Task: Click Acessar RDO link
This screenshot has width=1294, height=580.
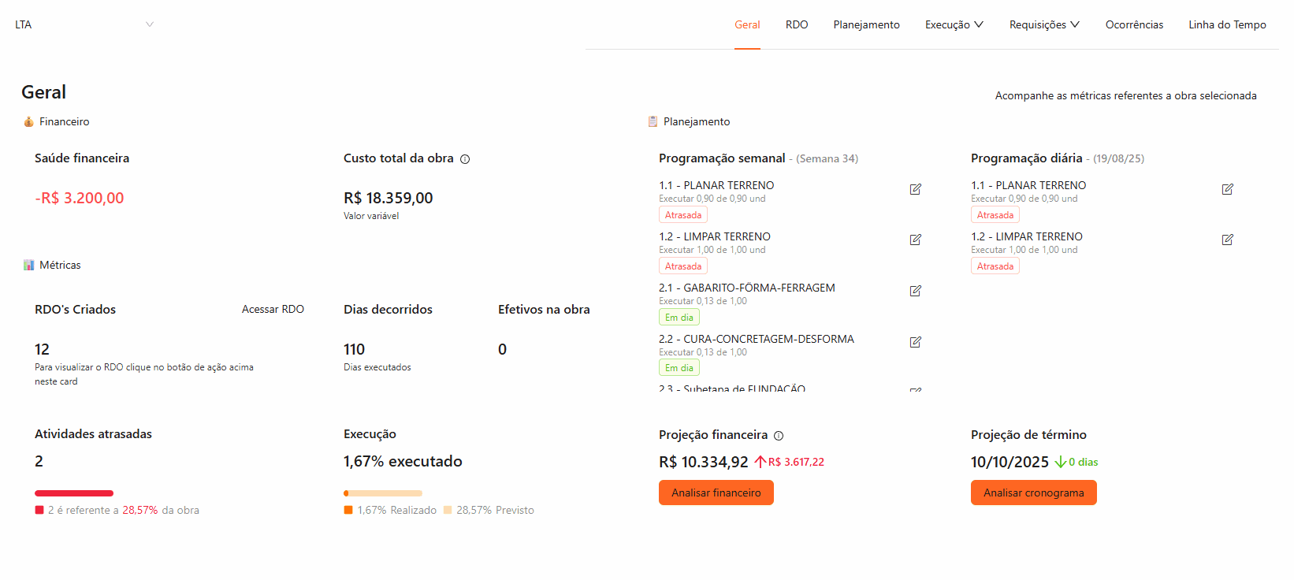Action: pos(273,309)
